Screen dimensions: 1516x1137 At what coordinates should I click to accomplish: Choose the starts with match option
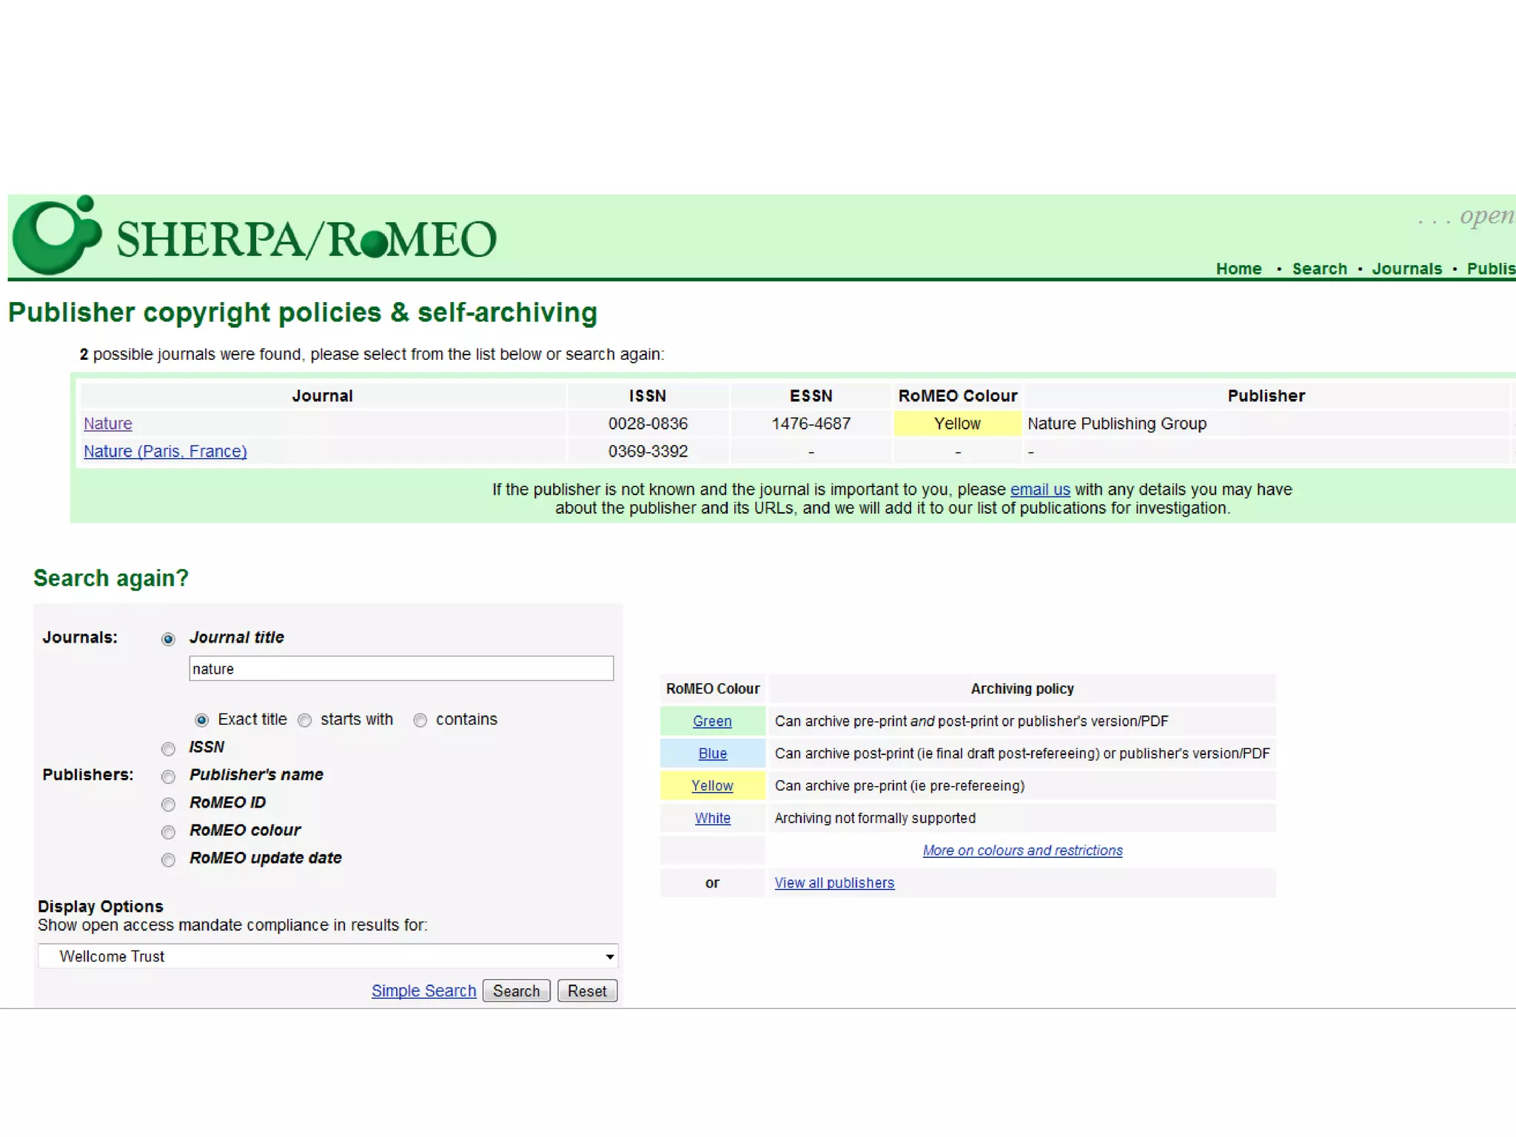tap(305, 720)
